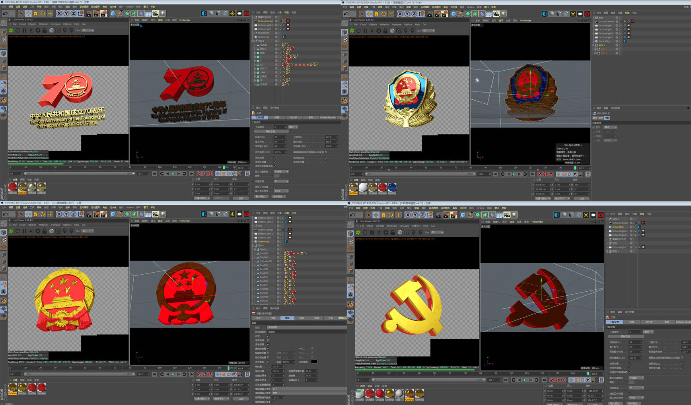The image size is (691, 405).
Task: Toggle X axis lock in 70th-anniversary window
Action: tap(59, 14)
